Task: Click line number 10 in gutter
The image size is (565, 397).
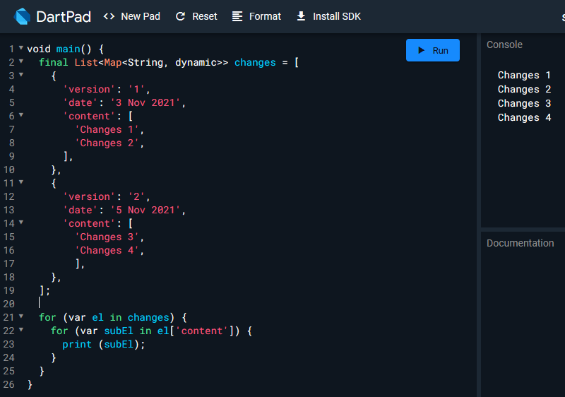Action: tap(9, 170)
